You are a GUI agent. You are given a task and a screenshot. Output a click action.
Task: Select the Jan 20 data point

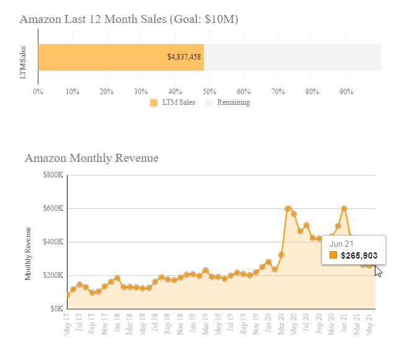[269, 262]
